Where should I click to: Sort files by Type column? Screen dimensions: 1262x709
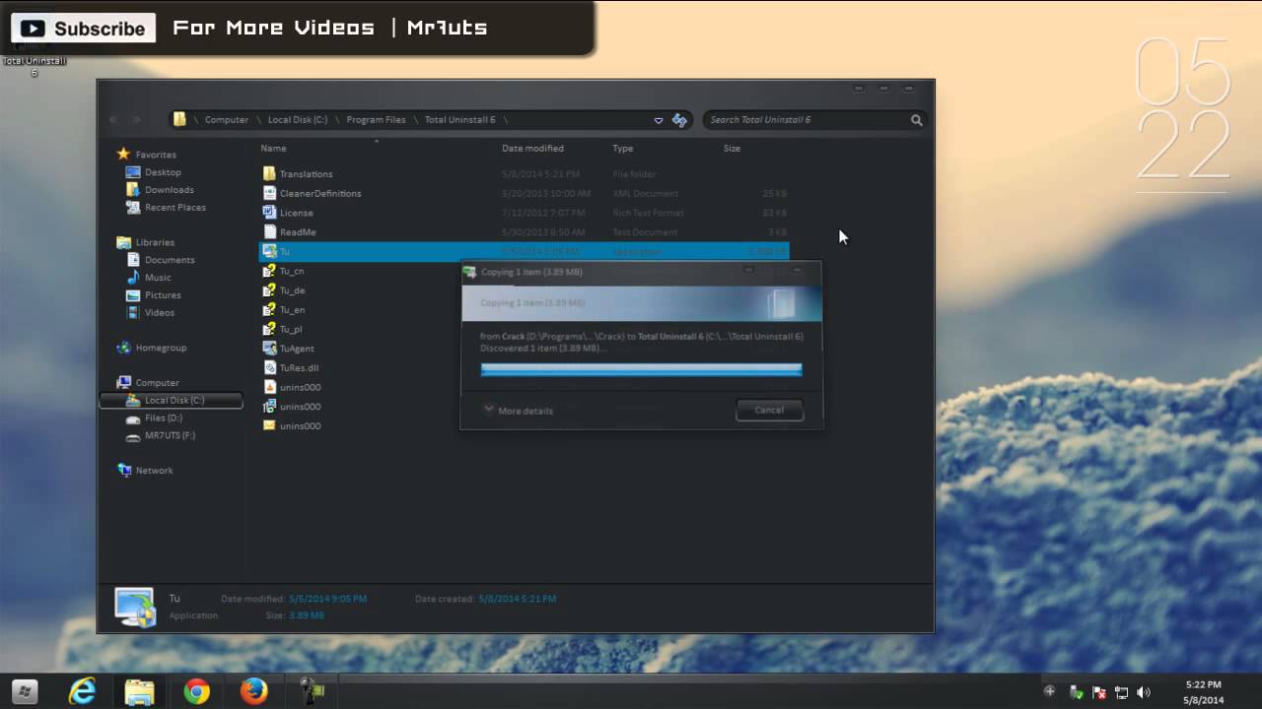point(622,149)
